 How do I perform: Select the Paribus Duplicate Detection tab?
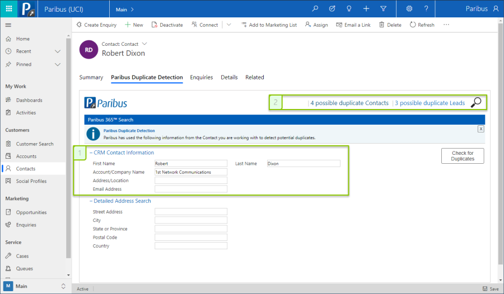click(x=147, y=77)
